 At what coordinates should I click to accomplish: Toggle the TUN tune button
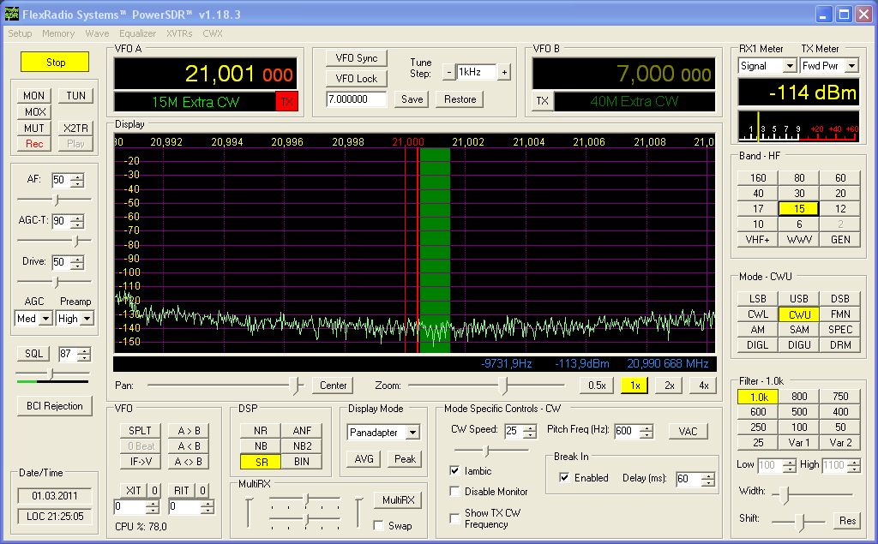tap(76, 96)
